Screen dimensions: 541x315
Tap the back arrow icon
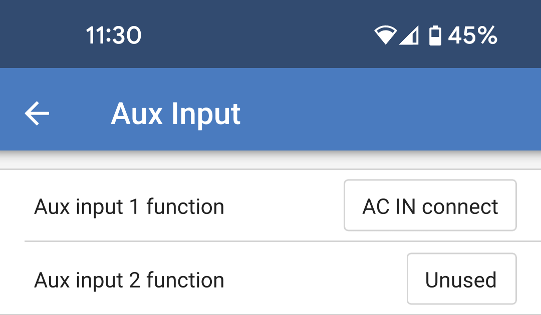pos(37,113)
